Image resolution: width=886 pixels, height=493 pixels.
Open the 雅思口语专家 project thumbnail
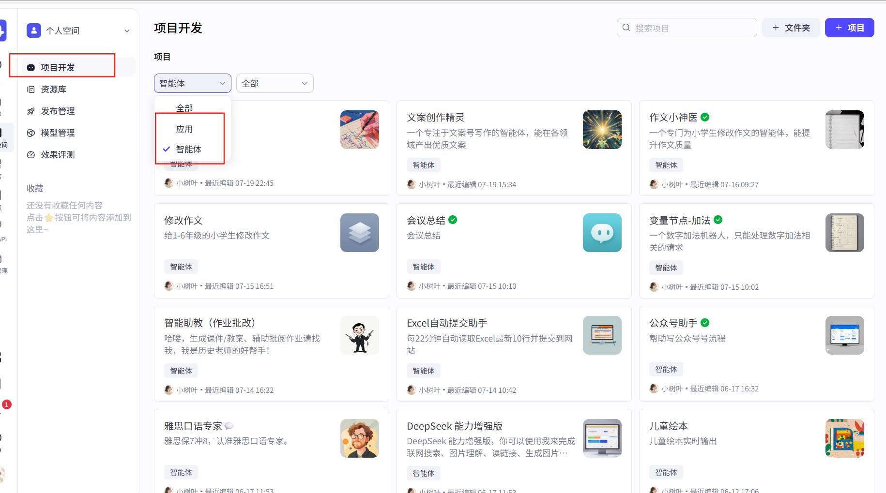tap(360, 438)
